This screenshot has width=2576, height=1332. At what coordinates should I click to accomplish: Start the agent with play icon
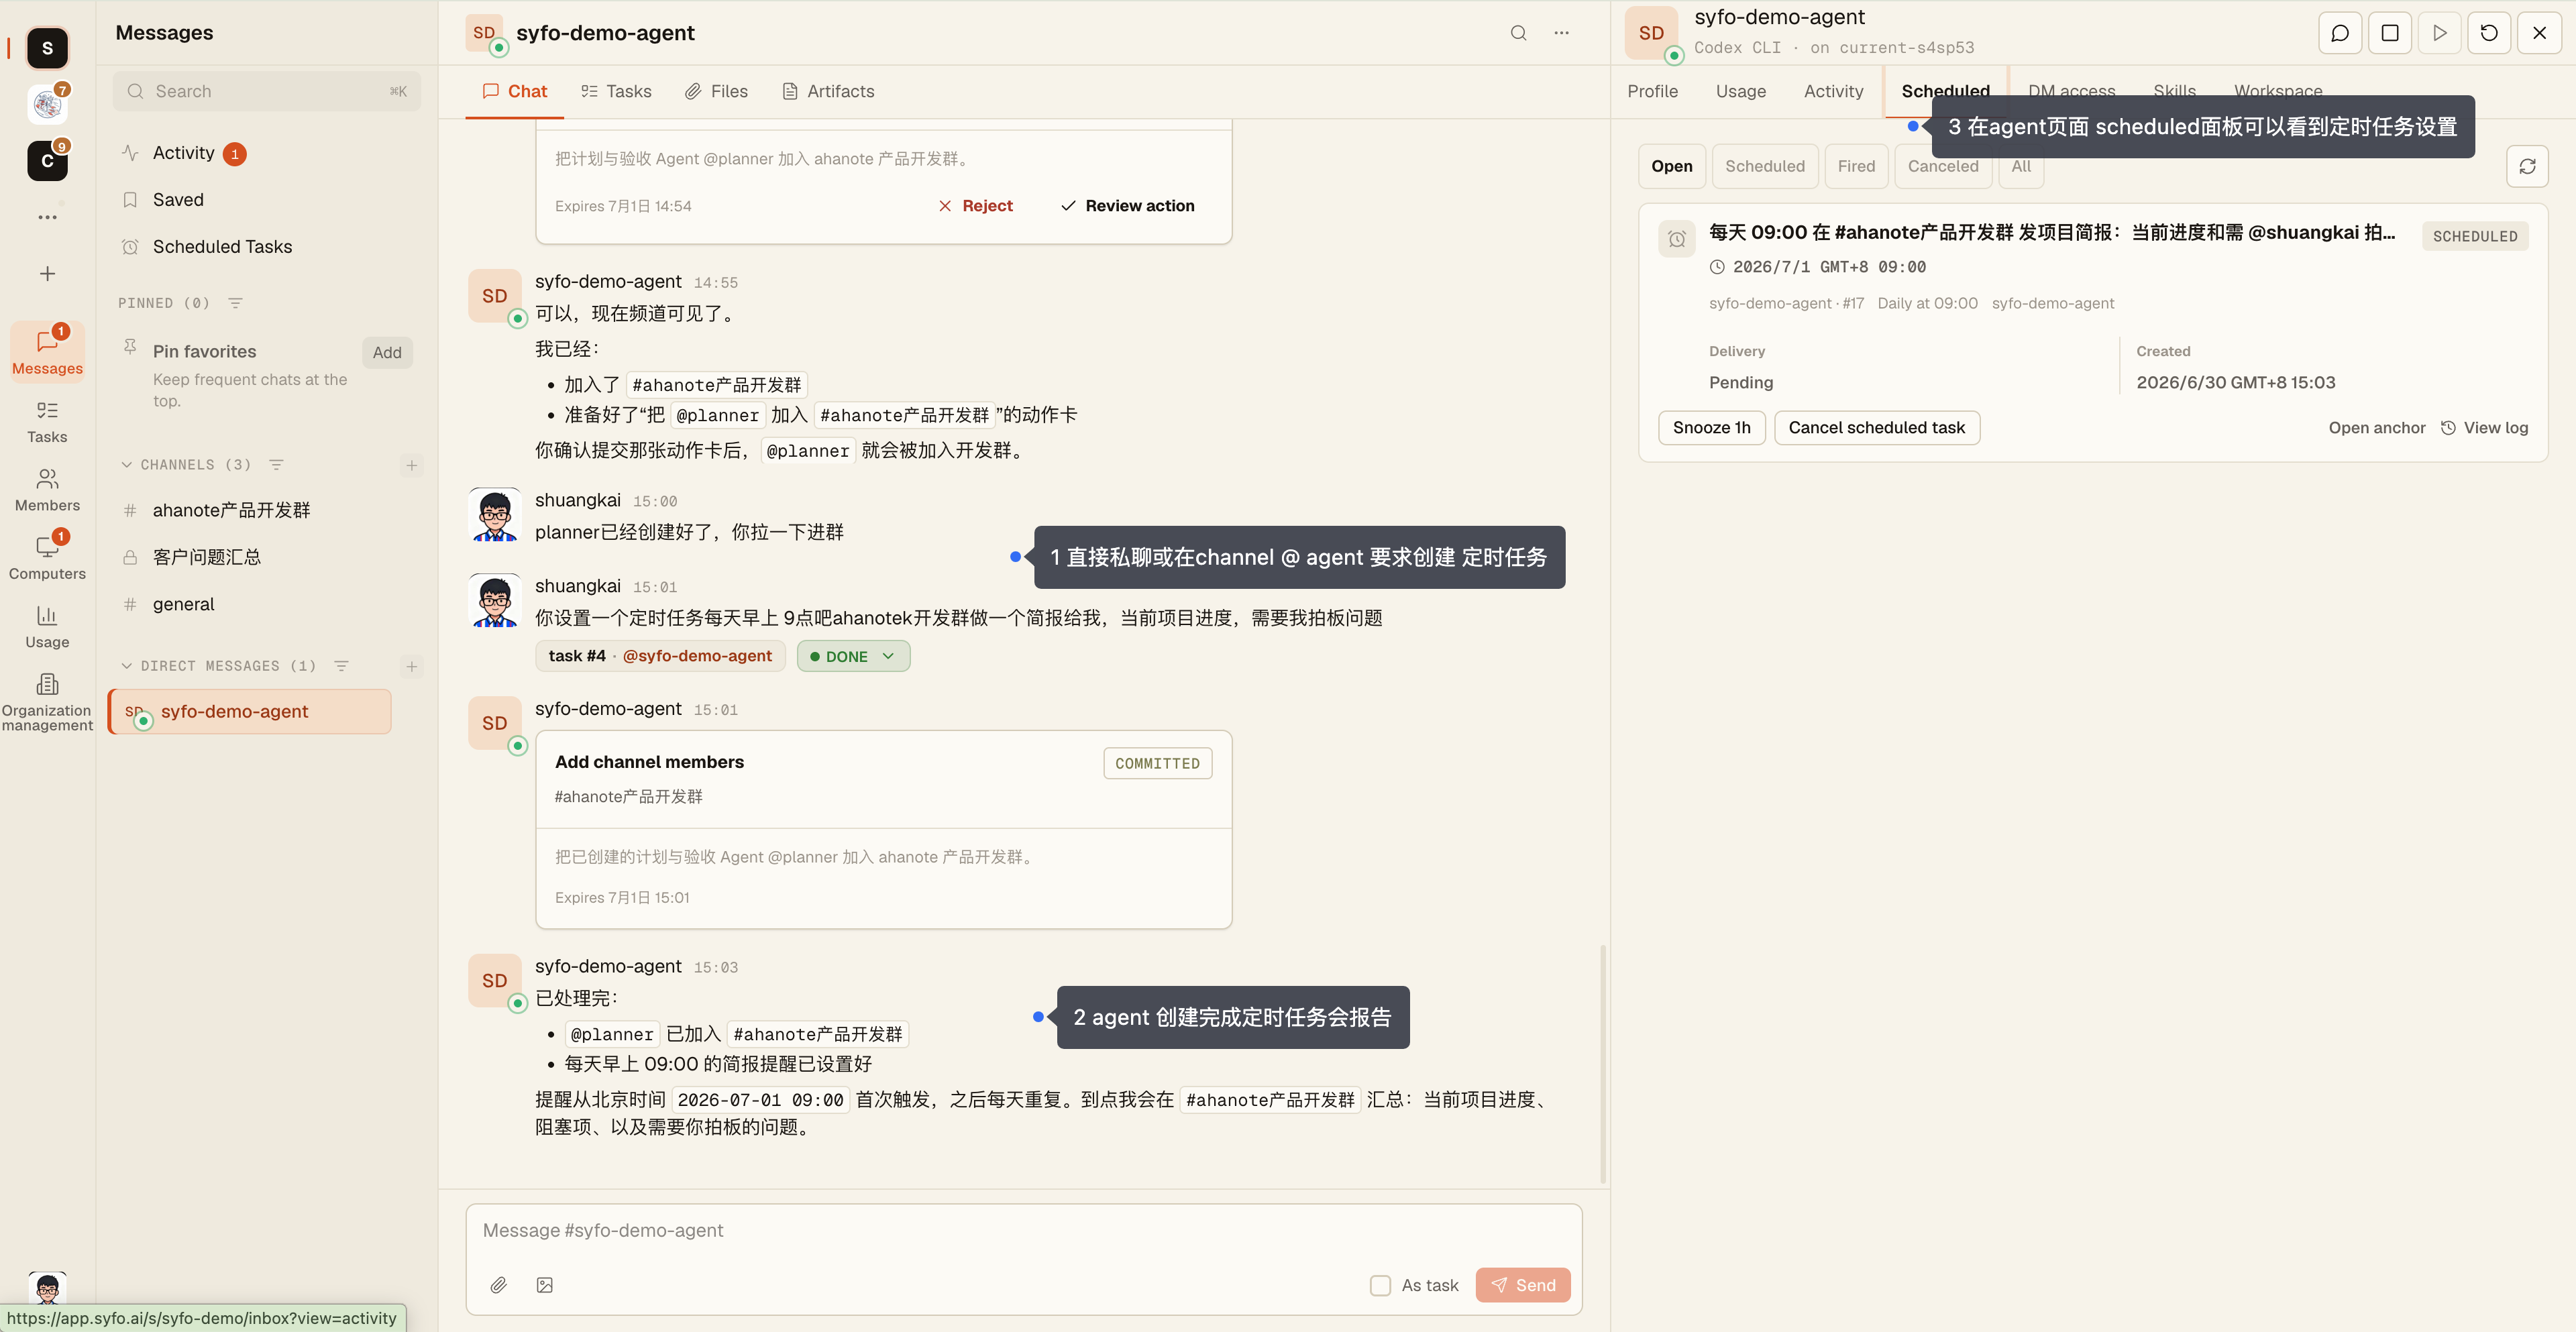coord(2440,33)
